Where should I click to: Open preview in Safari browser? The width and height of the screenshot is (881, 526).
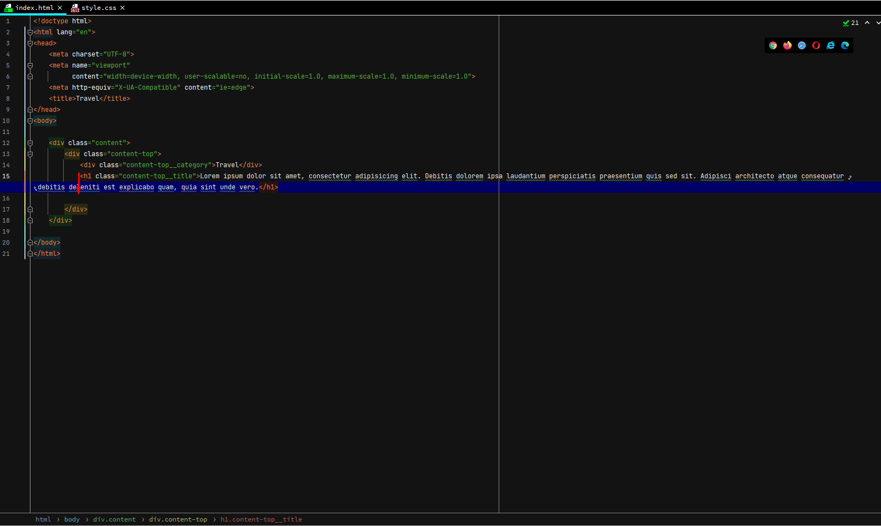(802, 45)
